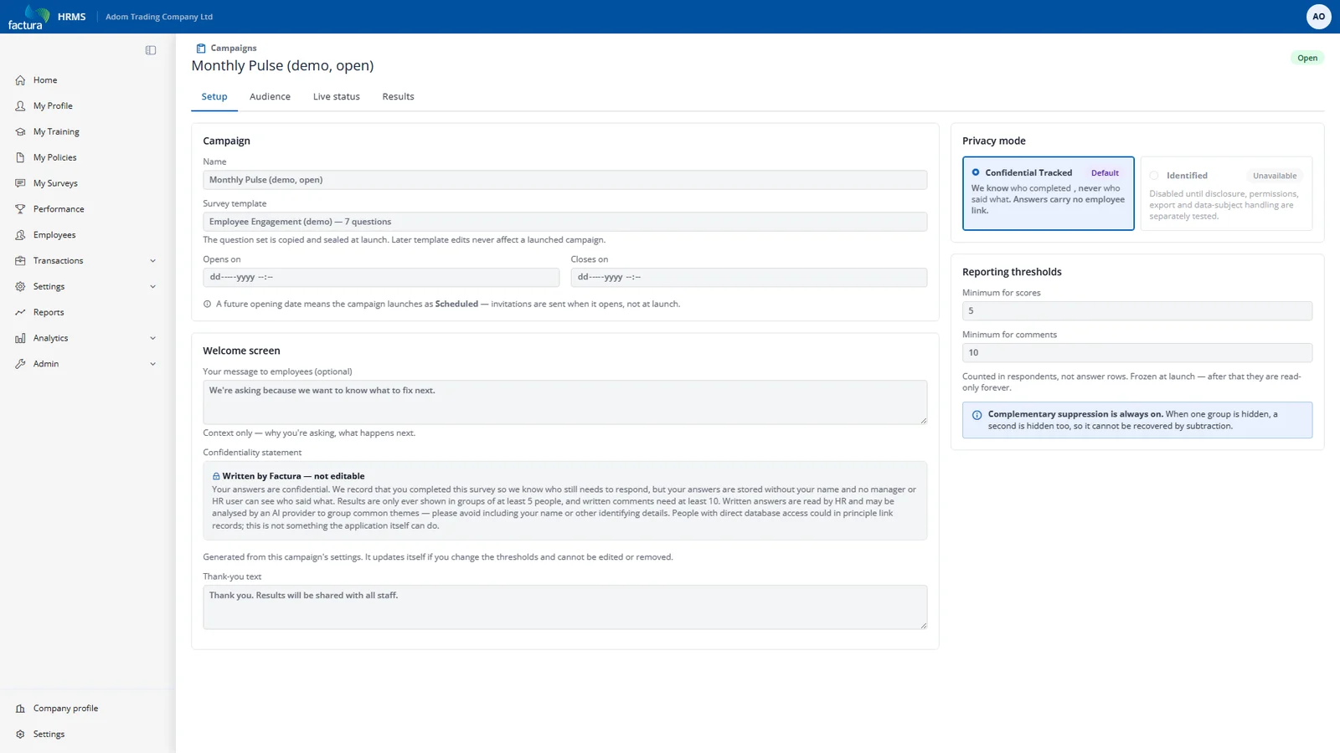Click the Reports trend line icon
Screen dimensions: 1340x753
[20, 312]
